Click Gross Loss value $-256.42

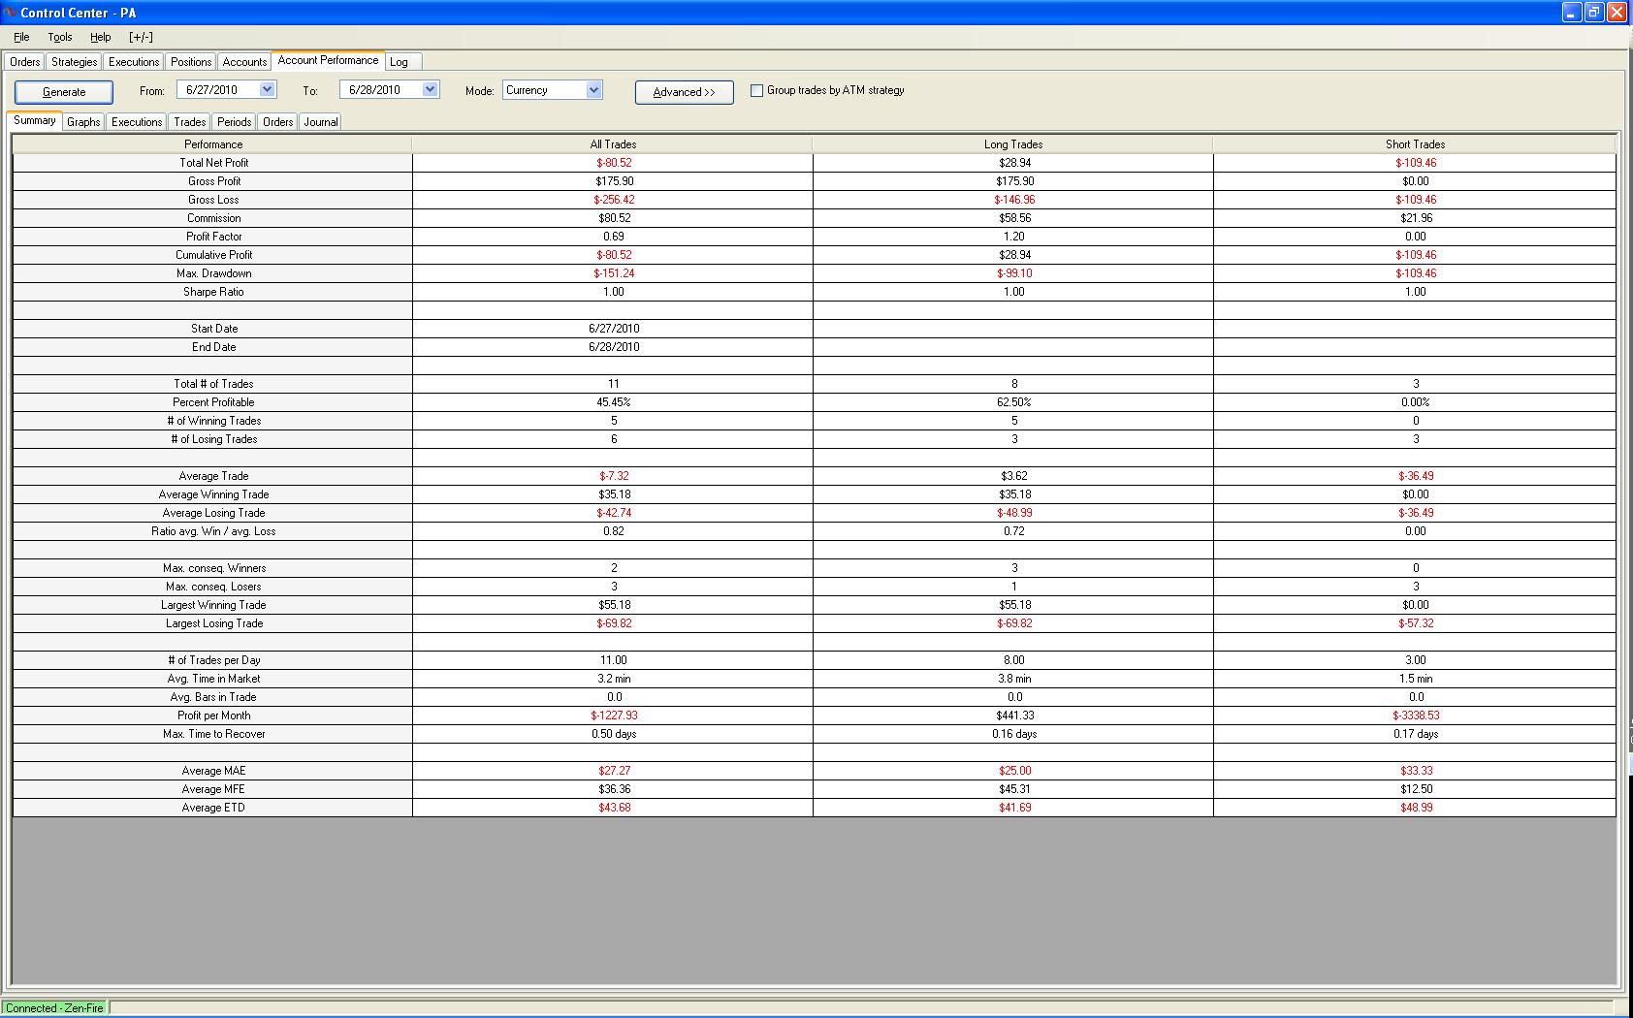coord(614,200)
